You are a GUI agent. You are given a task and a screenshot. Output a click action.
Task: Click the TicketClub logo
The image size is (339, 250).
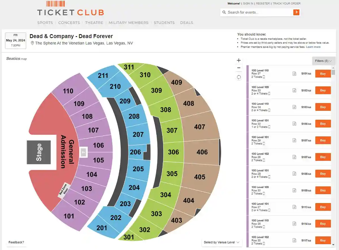click(x=71, y=8)
